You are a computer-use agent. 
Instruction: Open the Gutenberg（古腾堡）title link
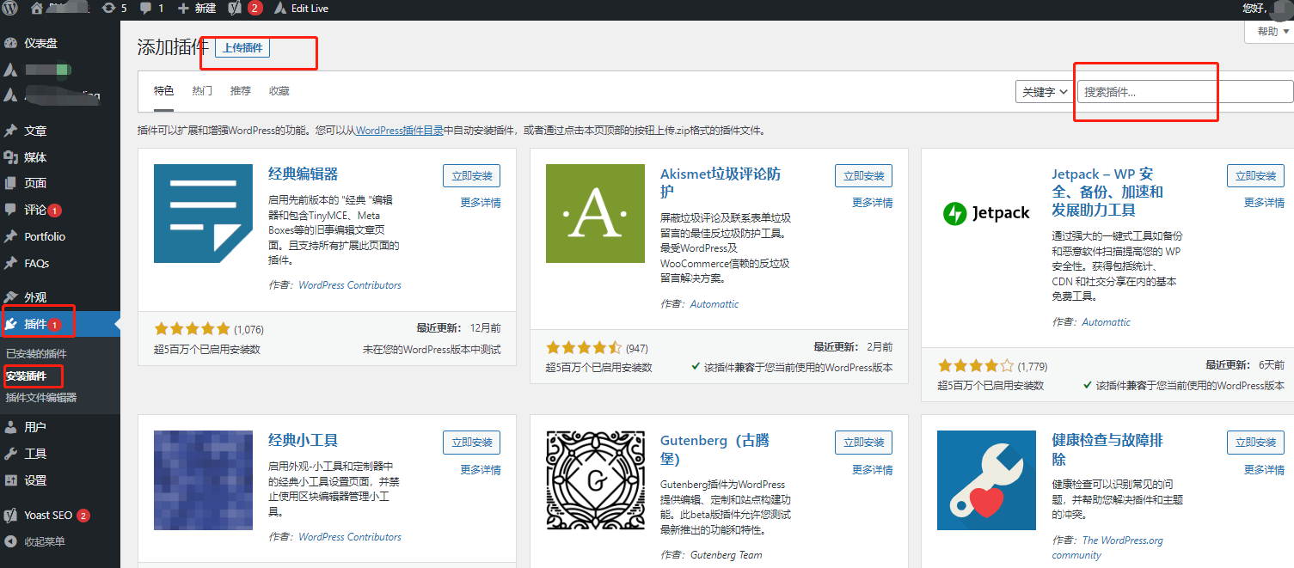(714, 449)
